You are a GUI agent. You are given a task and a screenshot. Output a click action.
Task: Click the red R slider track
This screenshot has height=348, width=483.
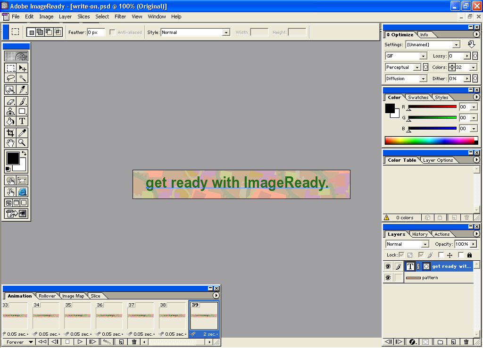click(x=432, y=107)
